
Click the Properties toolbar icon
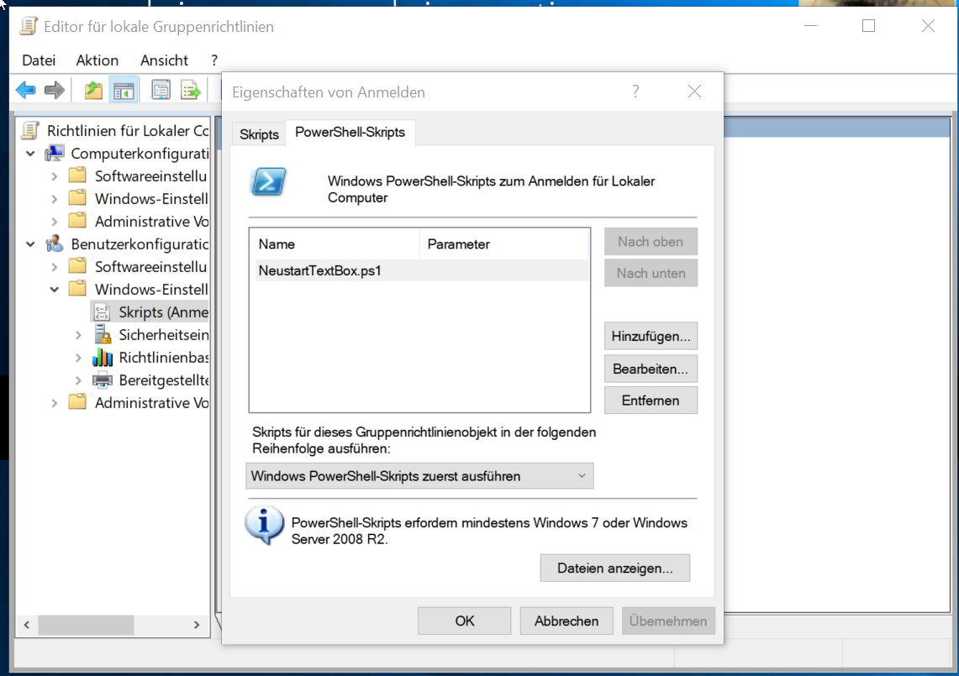tap(161, 91)
